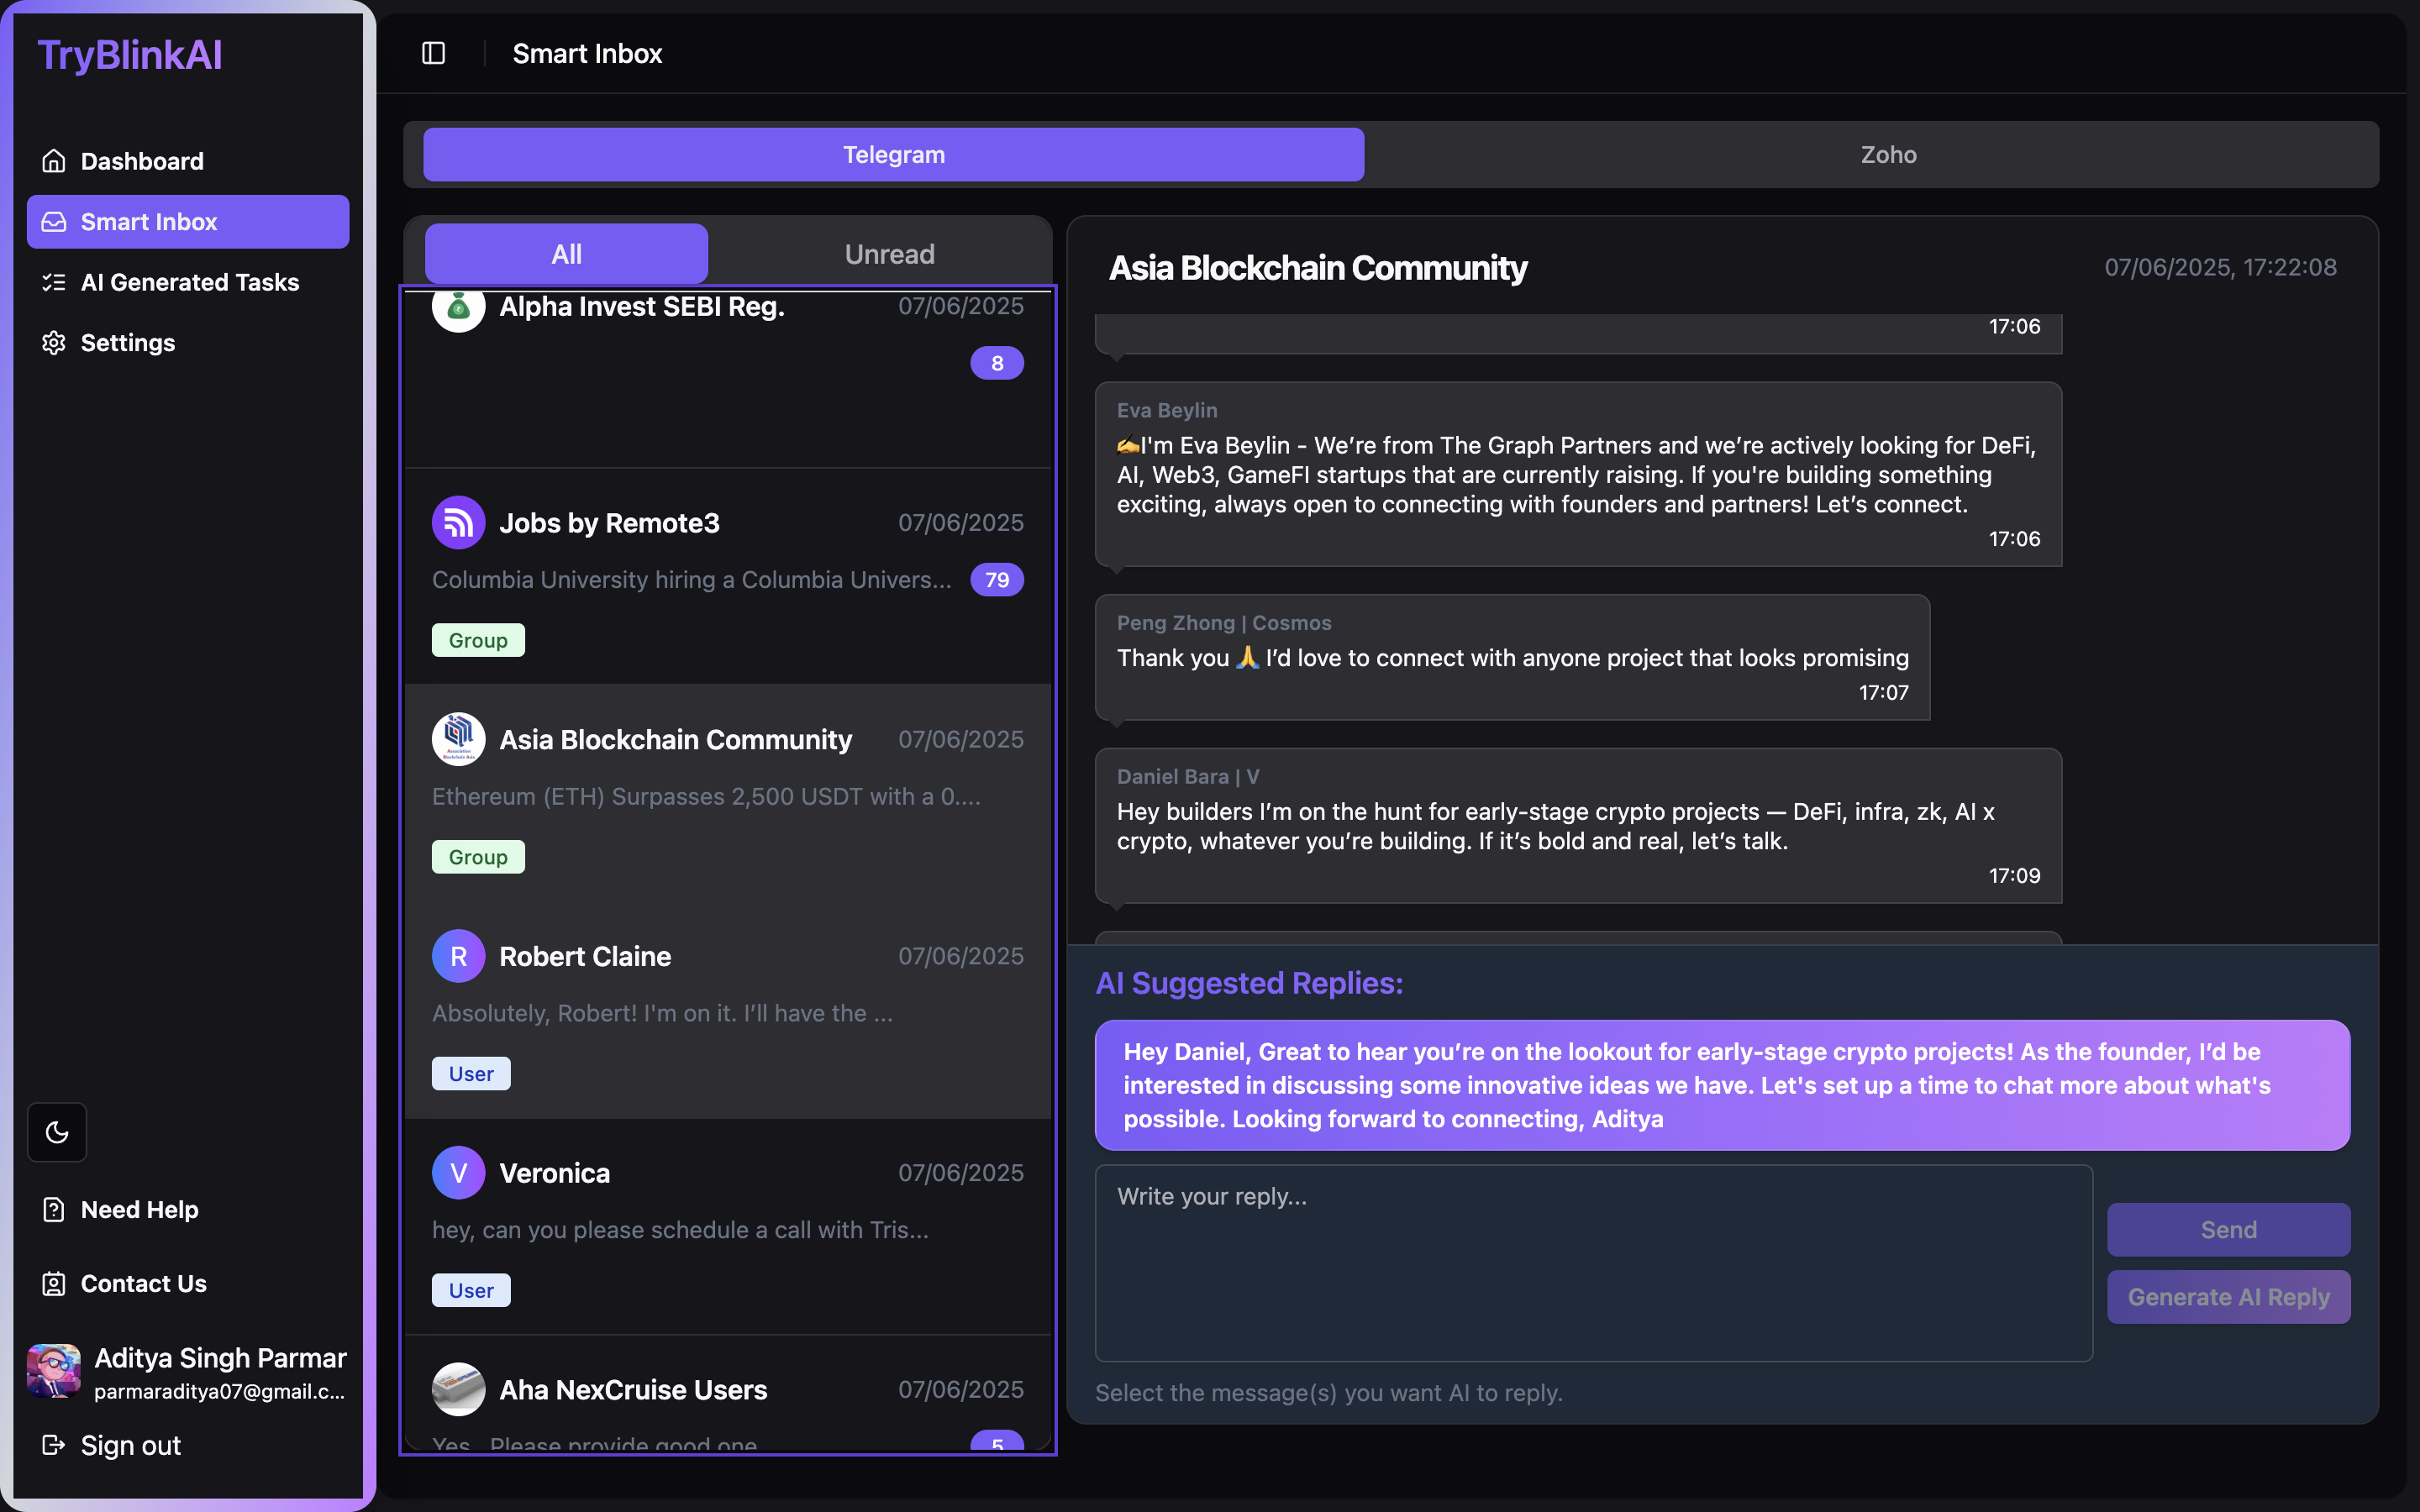2420x1512 pixels.
Task: Click Jobs by Remote3 avatar icon
Action: [458, 523]
